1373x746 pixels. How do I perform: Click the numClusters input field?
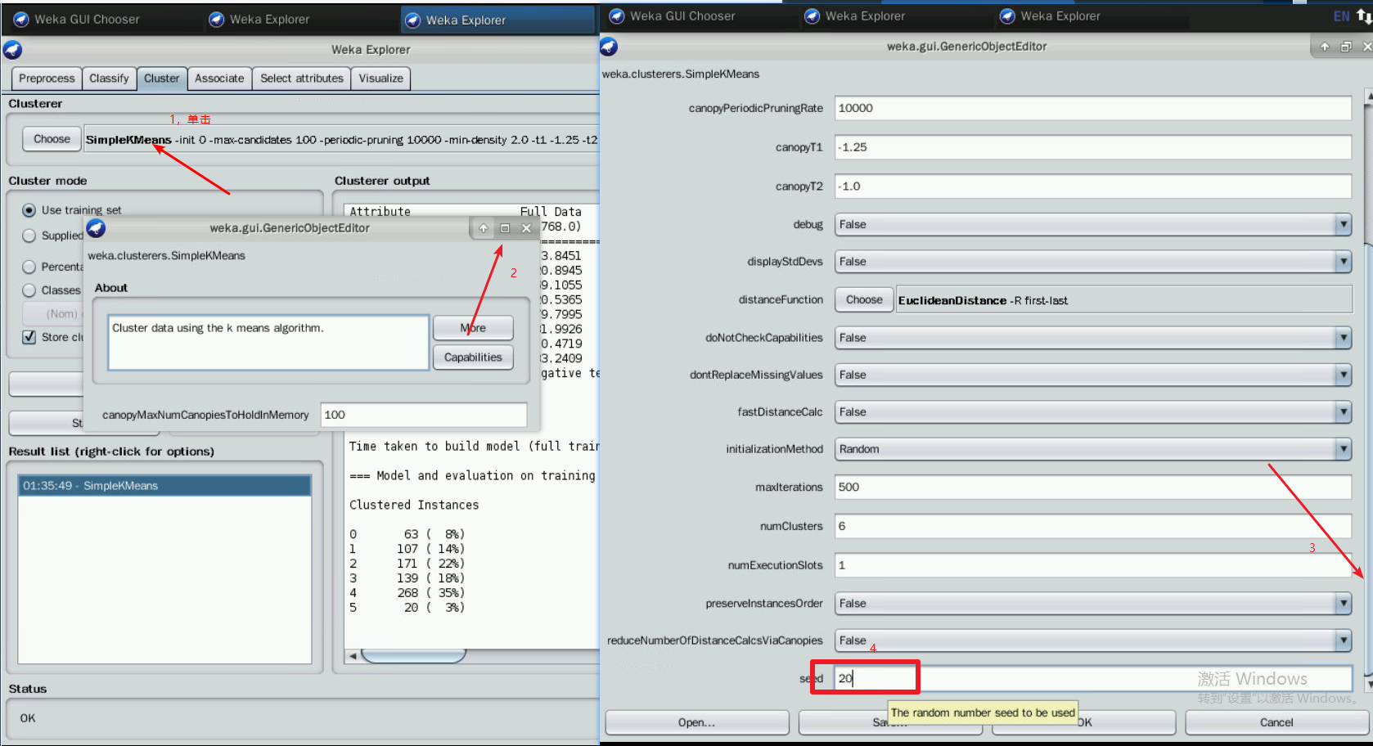1092,526
